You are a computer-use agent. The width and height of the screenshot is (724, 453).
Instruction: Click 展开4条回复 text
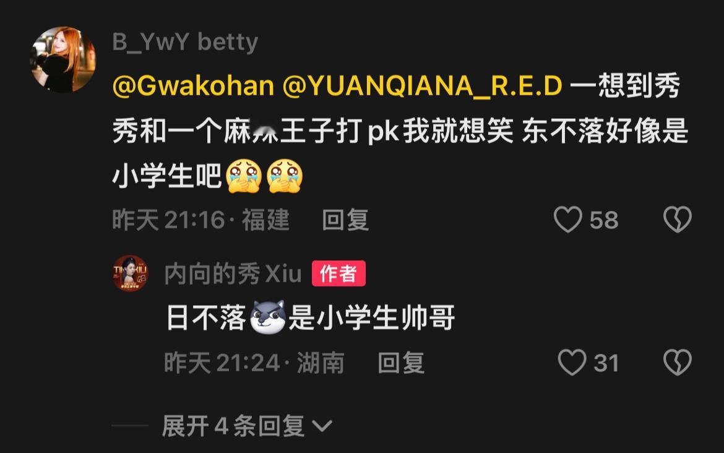(233, 426)
